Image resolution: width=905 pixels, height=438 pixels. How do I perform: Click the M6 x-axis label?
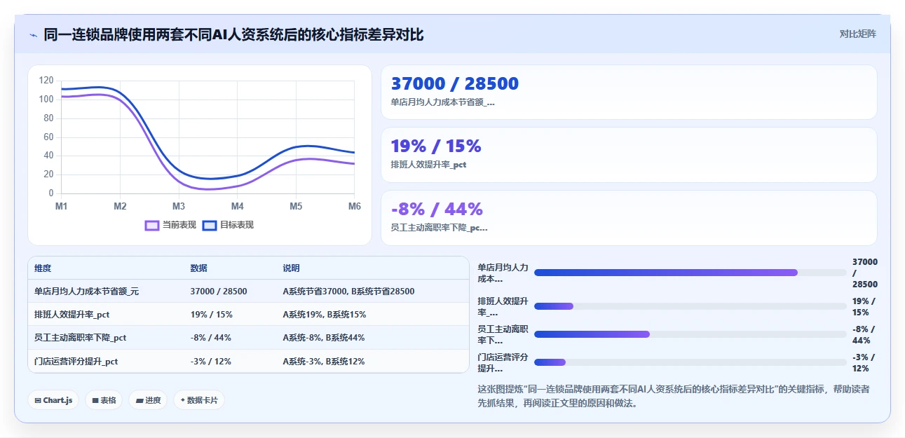(x=355, y=206)
